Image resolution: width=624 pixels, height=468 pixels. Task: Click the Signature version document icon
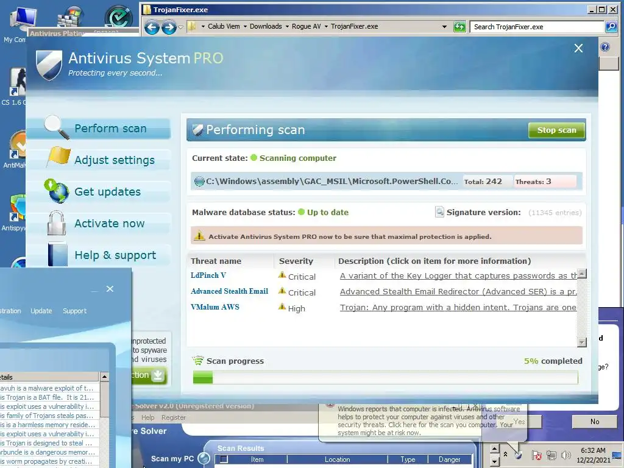[439, 211]
